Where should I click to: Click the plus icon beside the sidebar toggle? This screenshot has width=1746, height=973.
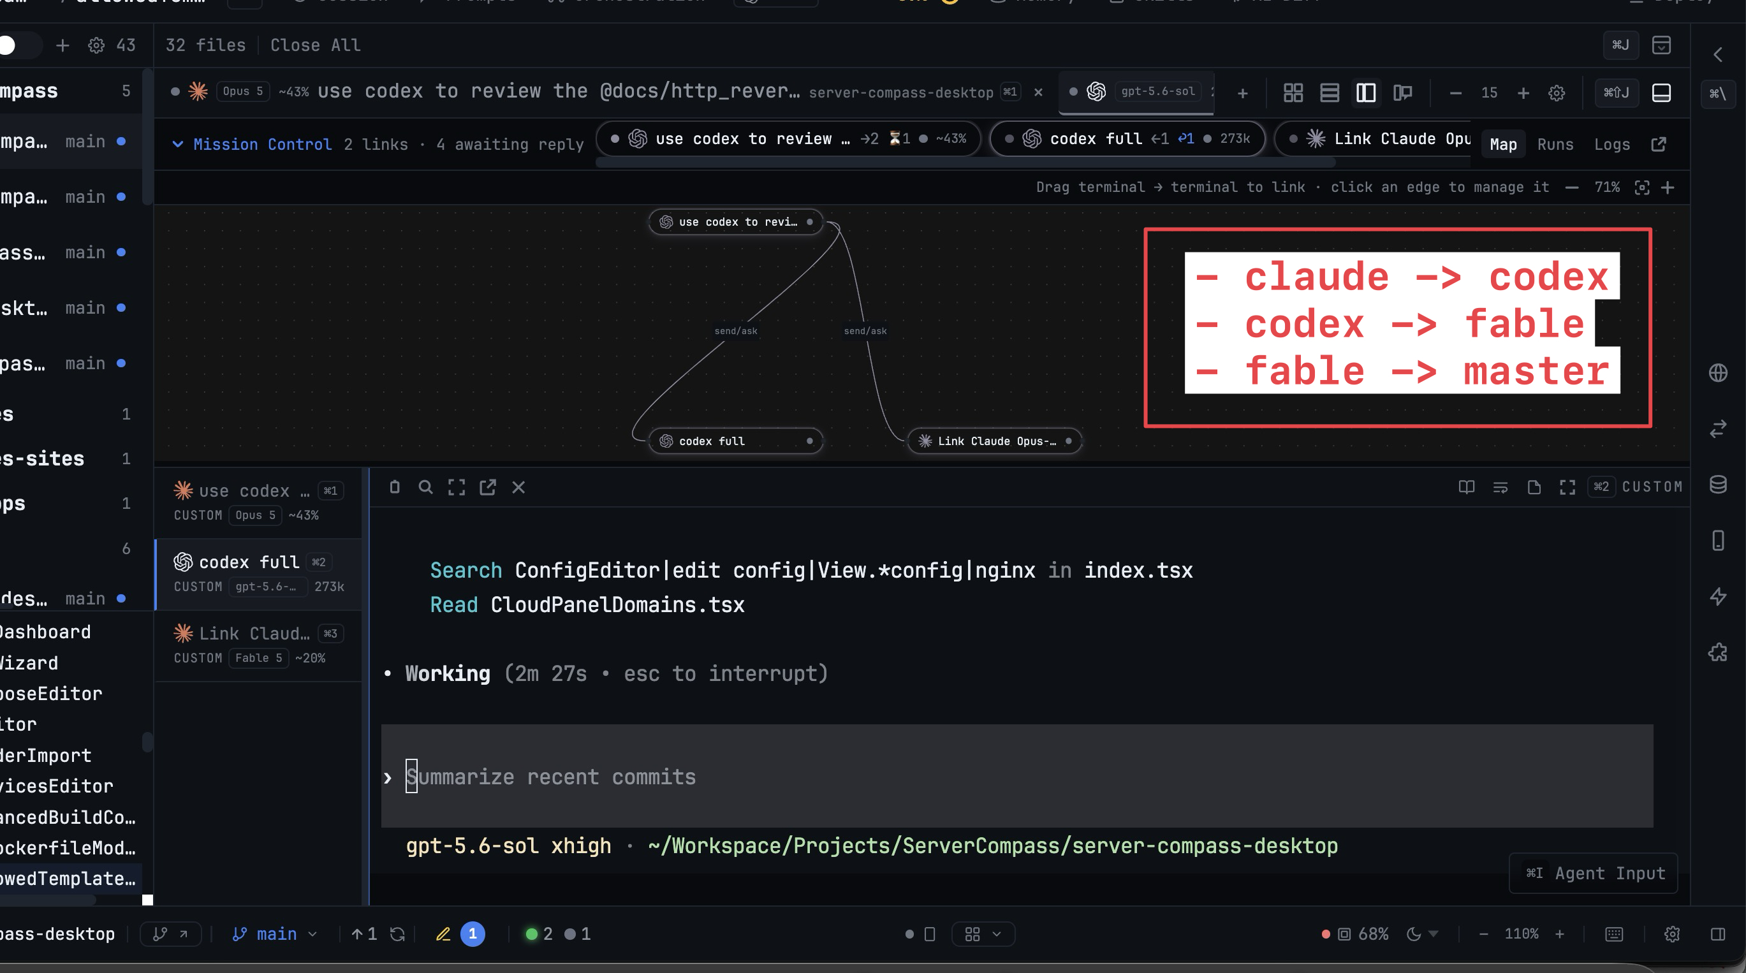pyautogui.click(x=62, y=45)
